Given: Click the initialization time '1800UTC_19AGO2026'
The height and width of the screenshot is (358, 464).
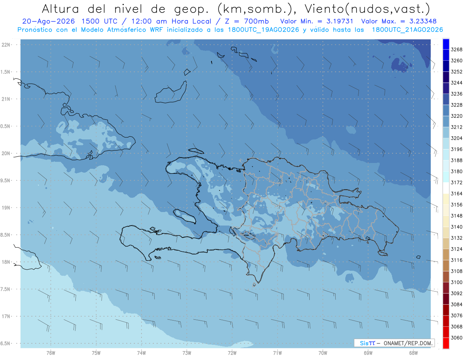Looking at the screenshot, I should coord(263,29).
